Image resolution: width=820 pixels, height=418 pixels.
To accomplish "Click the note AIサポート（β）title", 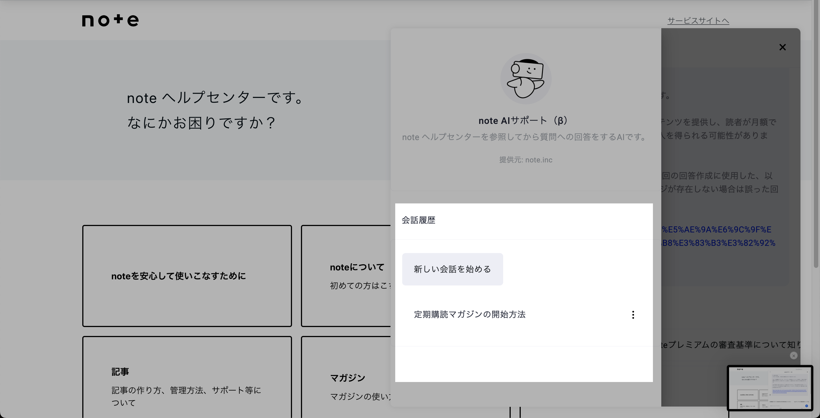I will pyautogui.click(x=524, y=121).
